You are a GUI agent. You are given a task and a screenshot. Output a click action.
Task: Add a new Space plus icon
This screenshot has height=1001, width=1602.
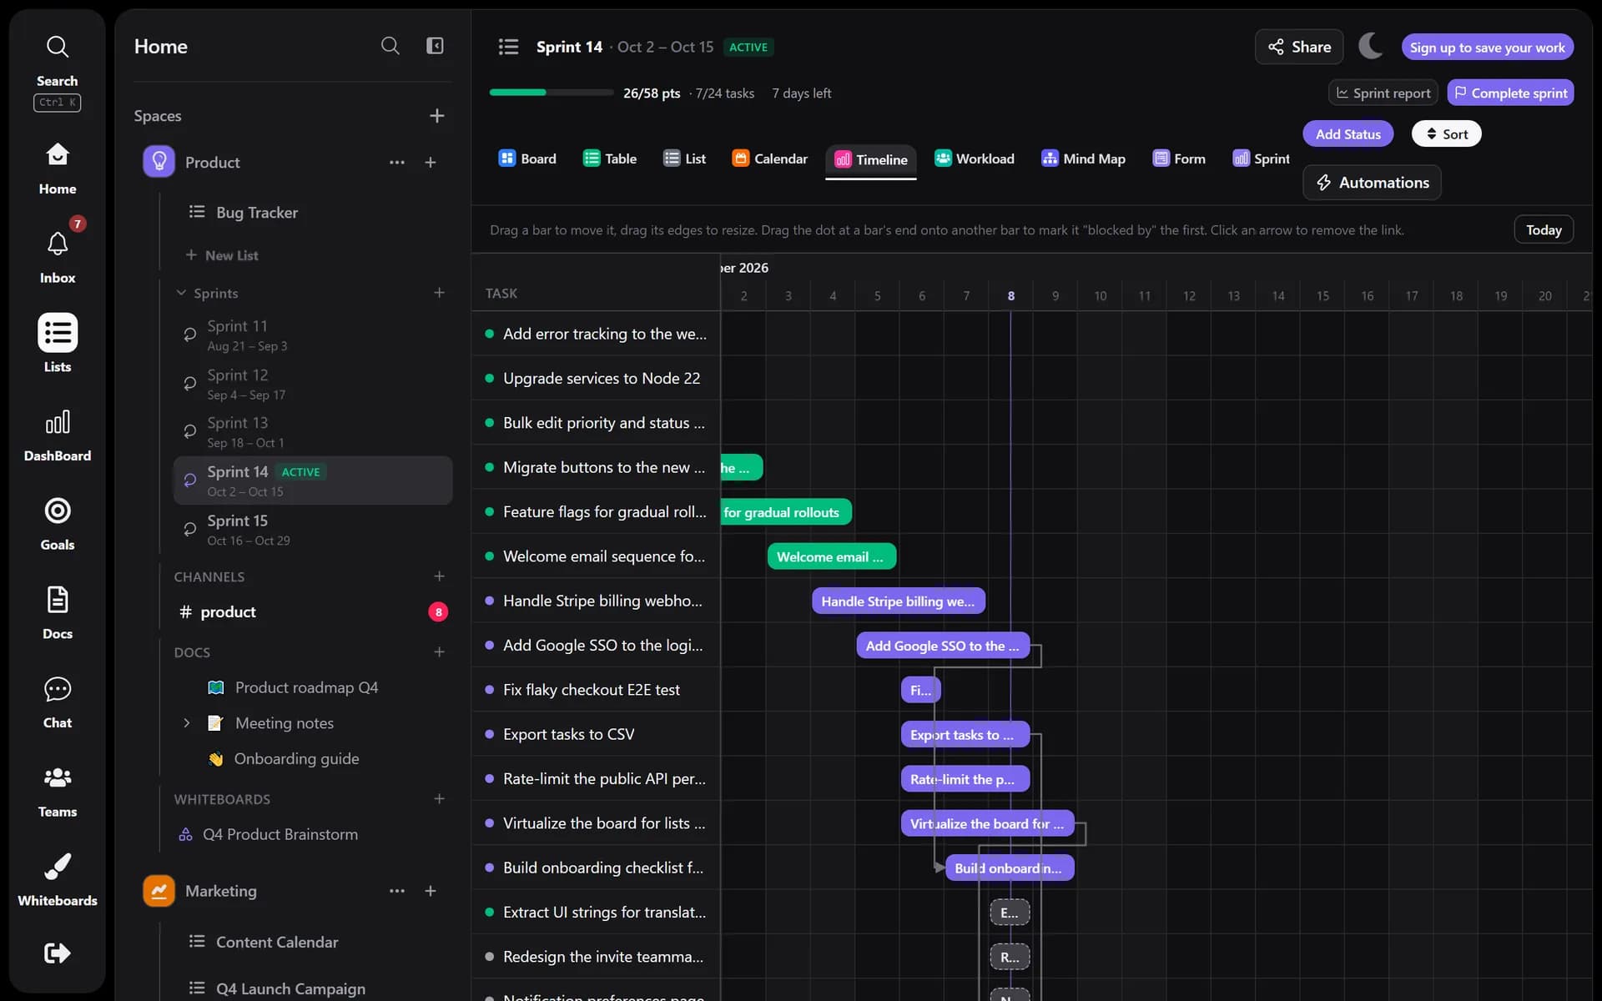point(436,116)
